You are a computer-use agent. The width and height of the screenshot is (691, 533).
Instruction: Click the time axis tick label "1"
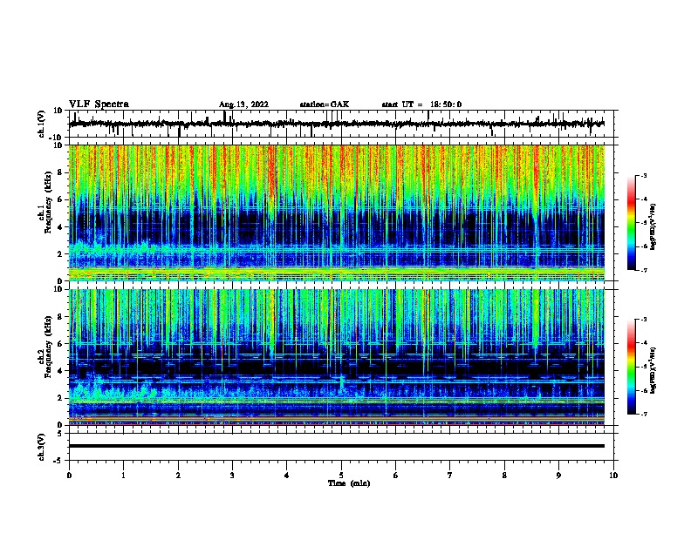coord(123,476)
